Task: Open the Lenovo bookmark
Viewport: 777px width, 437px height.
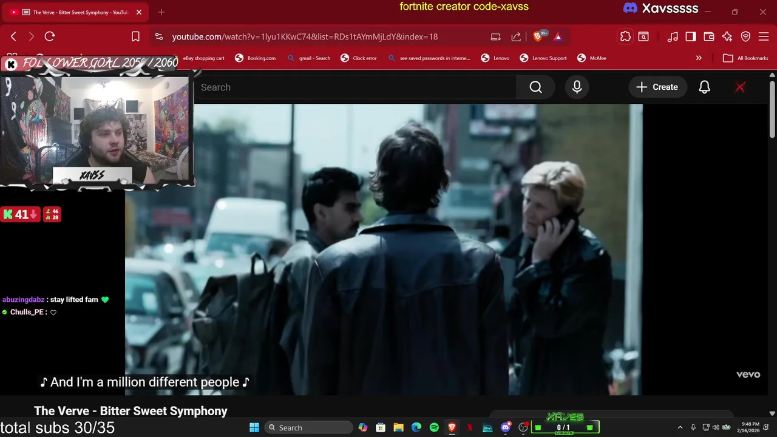Action: click(x=495, y=58)
